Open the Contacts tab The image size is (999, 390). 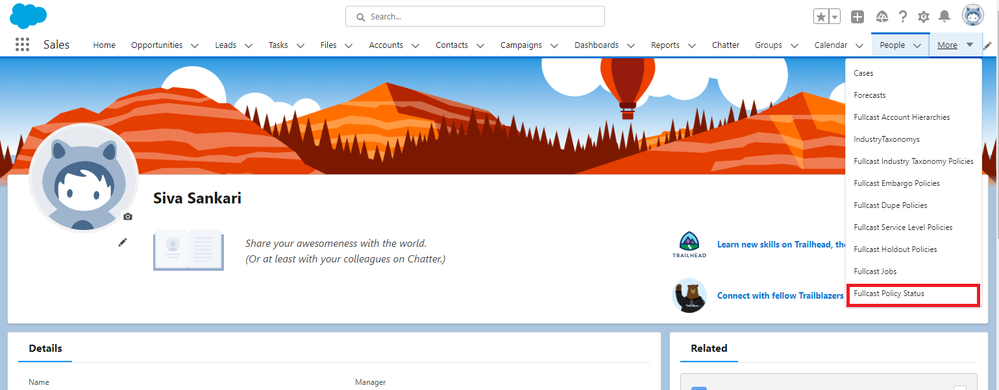tap(452, 45)
